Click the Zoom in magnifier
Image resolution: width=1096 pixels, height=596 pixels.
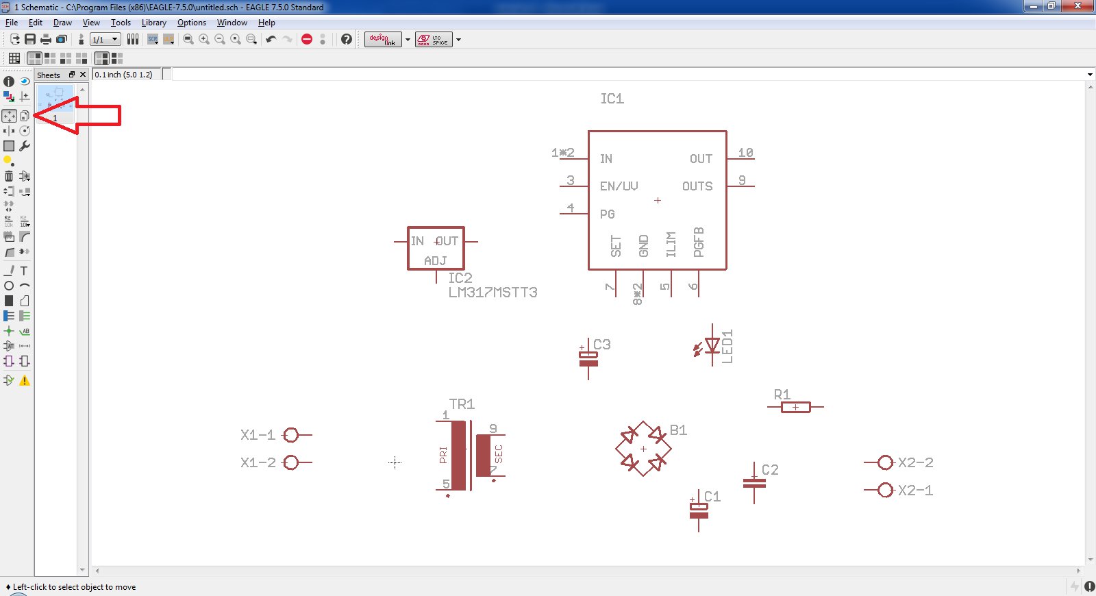coord(204,39)
